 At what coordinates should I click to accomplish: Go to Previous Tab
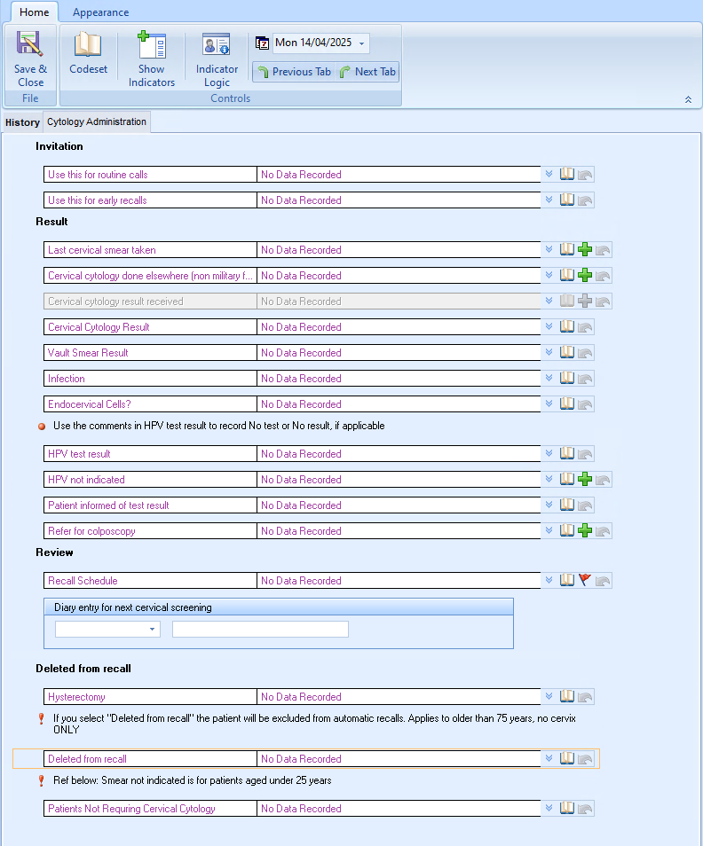point(295,72)
